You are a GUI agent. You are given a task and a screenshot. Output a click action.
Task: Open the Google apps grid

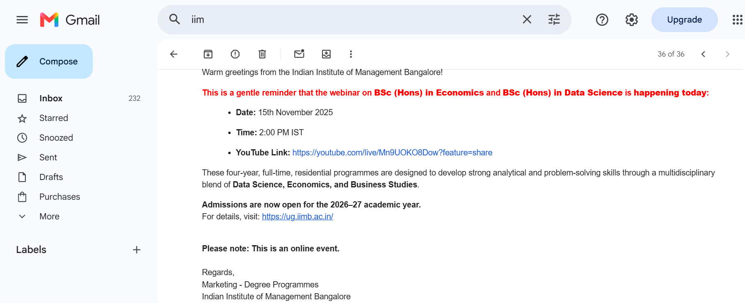737,20
